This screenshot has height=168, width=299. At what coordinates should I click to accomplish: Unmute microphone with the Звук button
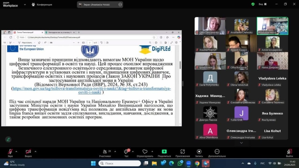[10, 153]
